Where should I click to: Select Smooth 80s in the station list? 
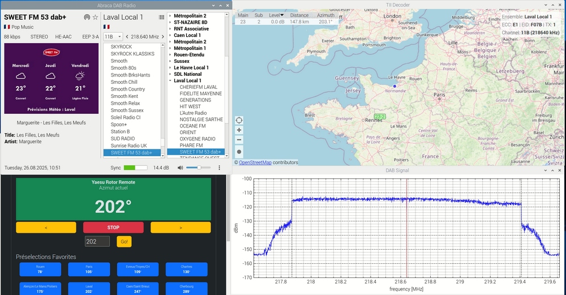pyautogui.click(x=123, y=68)
